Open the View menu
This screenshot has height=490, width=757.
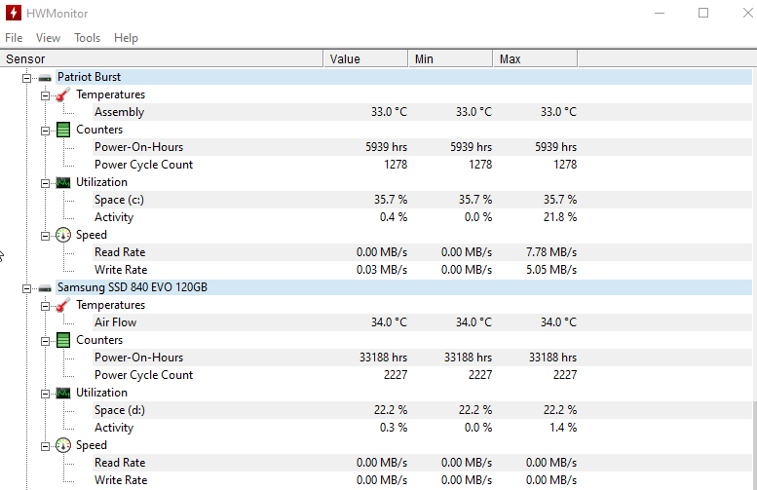click(x=49, y=38)
